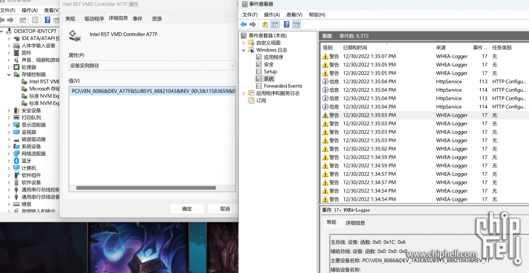This screenshot has height=273, width=529.
Task: Click blue help icon in Device Manager toolbar
Action: coord(48,20)
